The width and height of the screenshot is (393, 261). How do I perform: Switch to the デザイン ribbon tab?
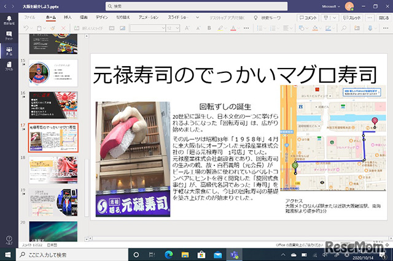coord(102,18)
